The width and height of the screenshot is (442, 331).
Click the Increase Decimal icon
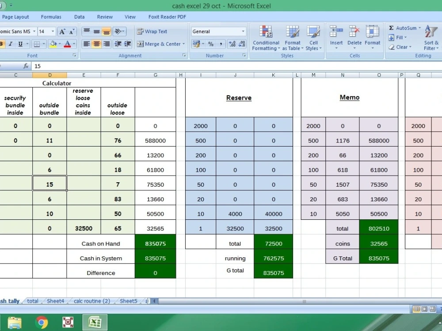tap(232, 44)
